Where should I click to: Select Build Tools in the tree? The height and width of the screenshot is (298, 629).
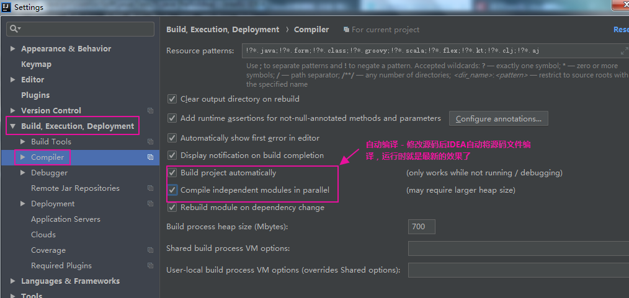pyautogui.click(x=51, y=141)
